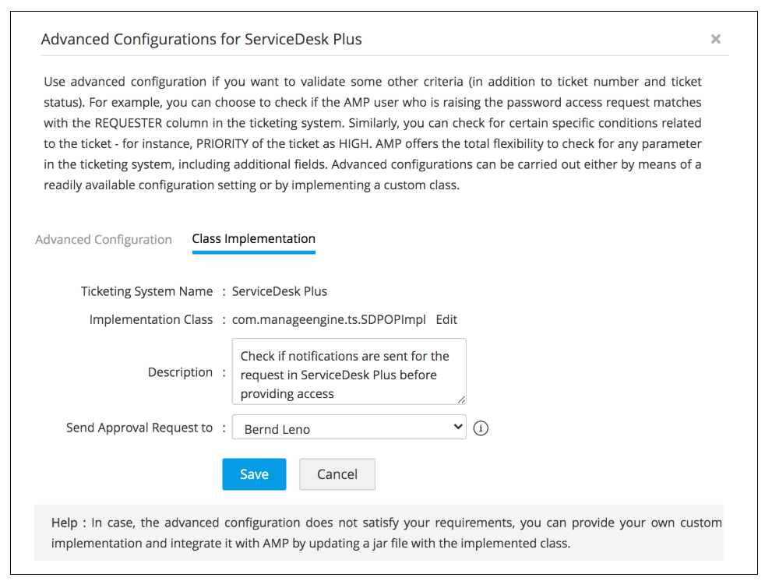Click the Description field label
Image resolution: width=772 pixels, height=588 pixels.
180,372
